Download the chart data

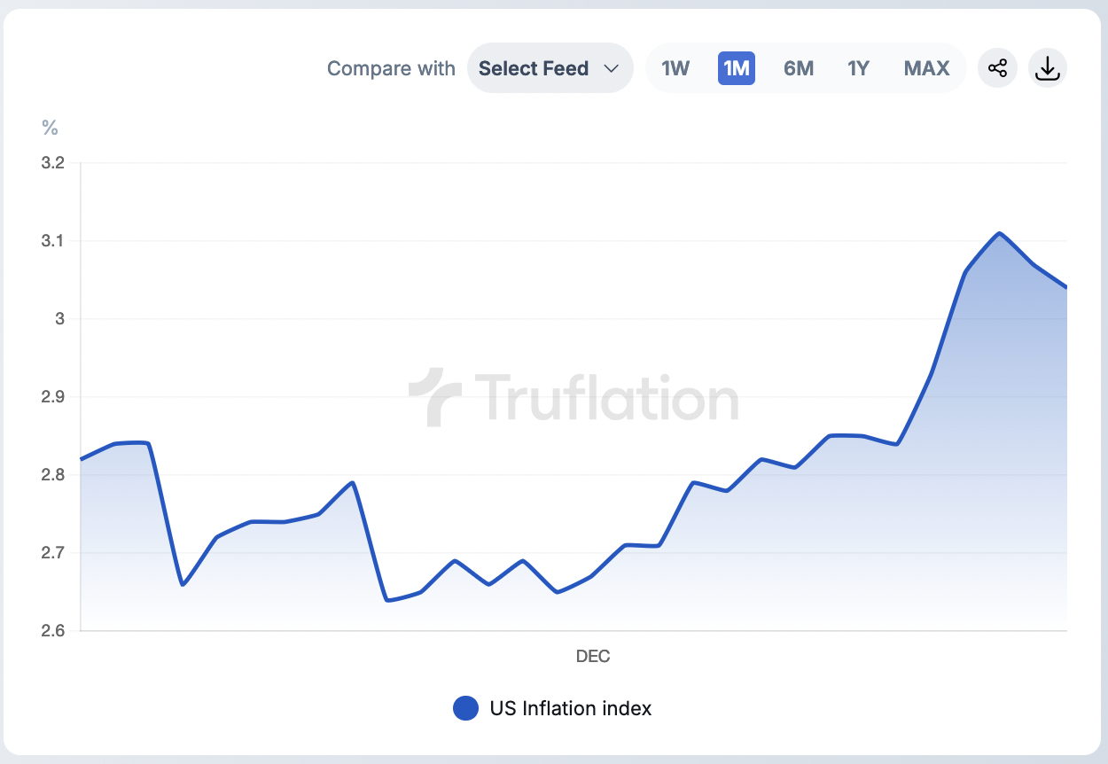[1048, 68]
